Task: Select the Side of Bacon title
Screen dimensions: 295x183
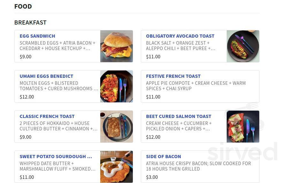Action: tap(163, 157)
